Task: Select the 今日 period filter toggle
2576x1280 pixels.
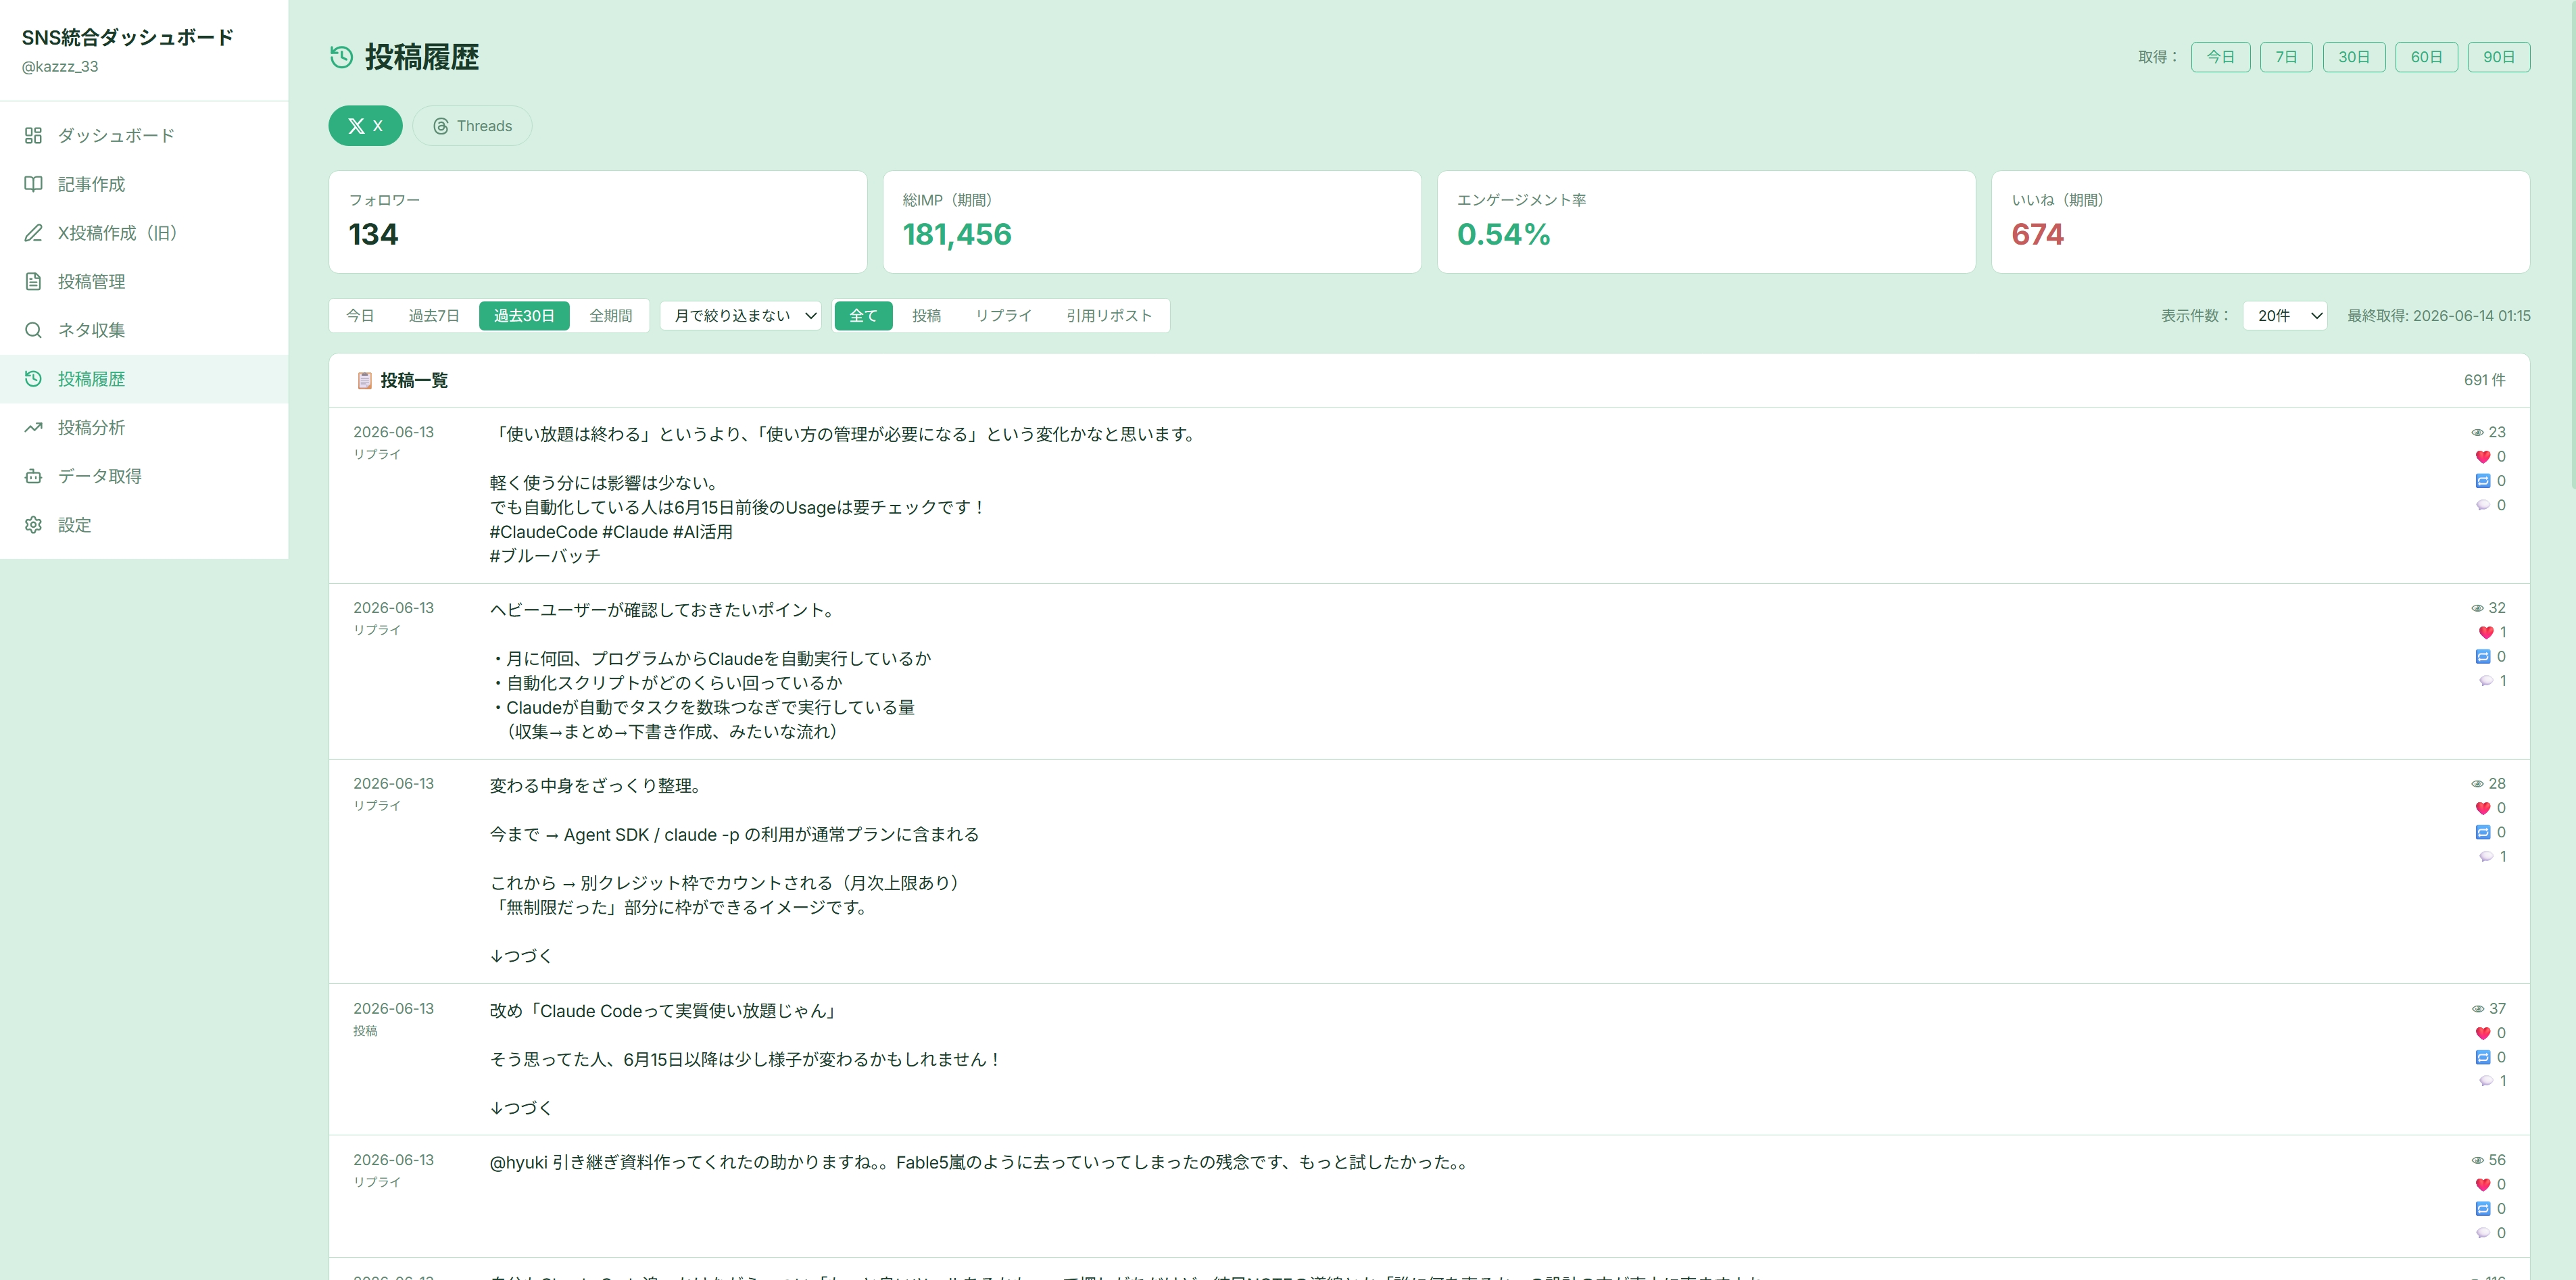Action: coord(360,316)
